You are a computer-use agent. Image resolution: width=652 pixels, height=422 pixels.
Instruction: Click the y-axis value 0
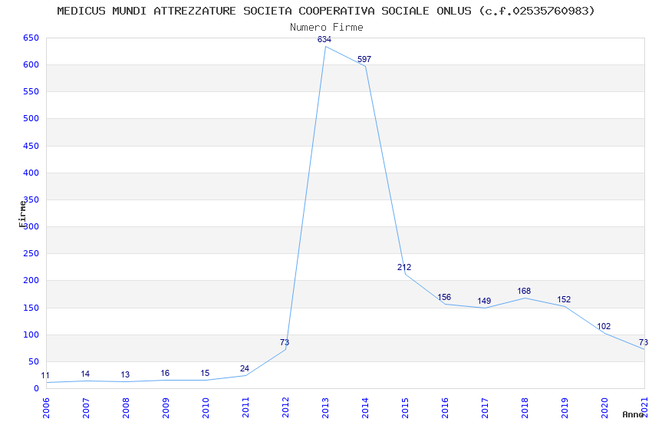pos(36,389)
